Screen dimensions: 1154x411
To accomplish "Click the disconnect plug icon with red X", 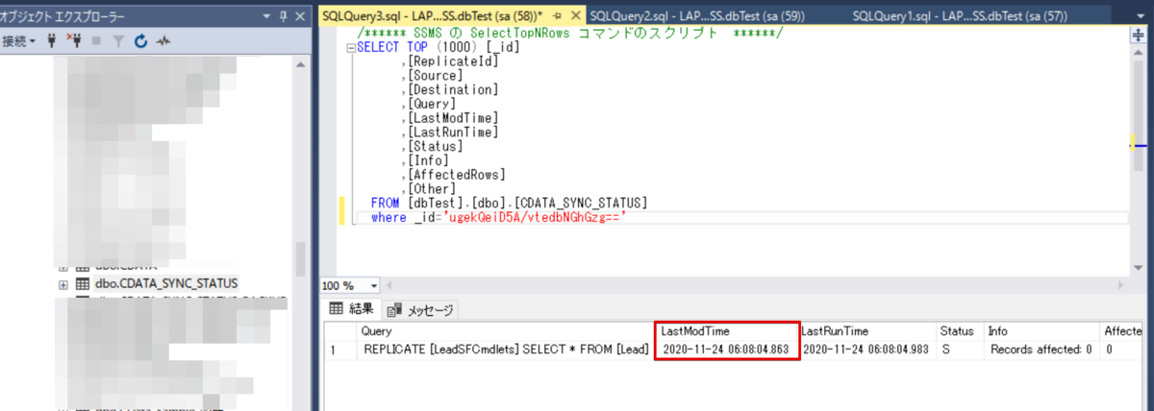I will pos(74,41).
